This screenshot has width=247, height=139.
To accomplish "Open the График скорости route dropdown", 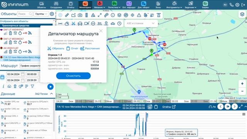I will (x=30, y=66).
